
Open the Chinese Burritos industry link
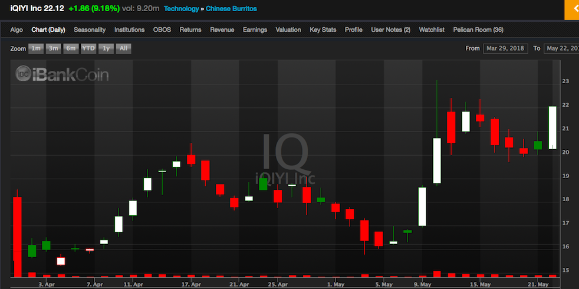click(x=232, y=8)
